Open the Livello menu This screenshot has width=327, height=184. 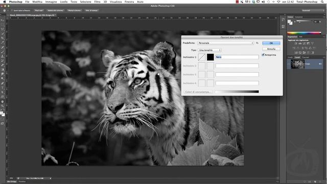63,2
